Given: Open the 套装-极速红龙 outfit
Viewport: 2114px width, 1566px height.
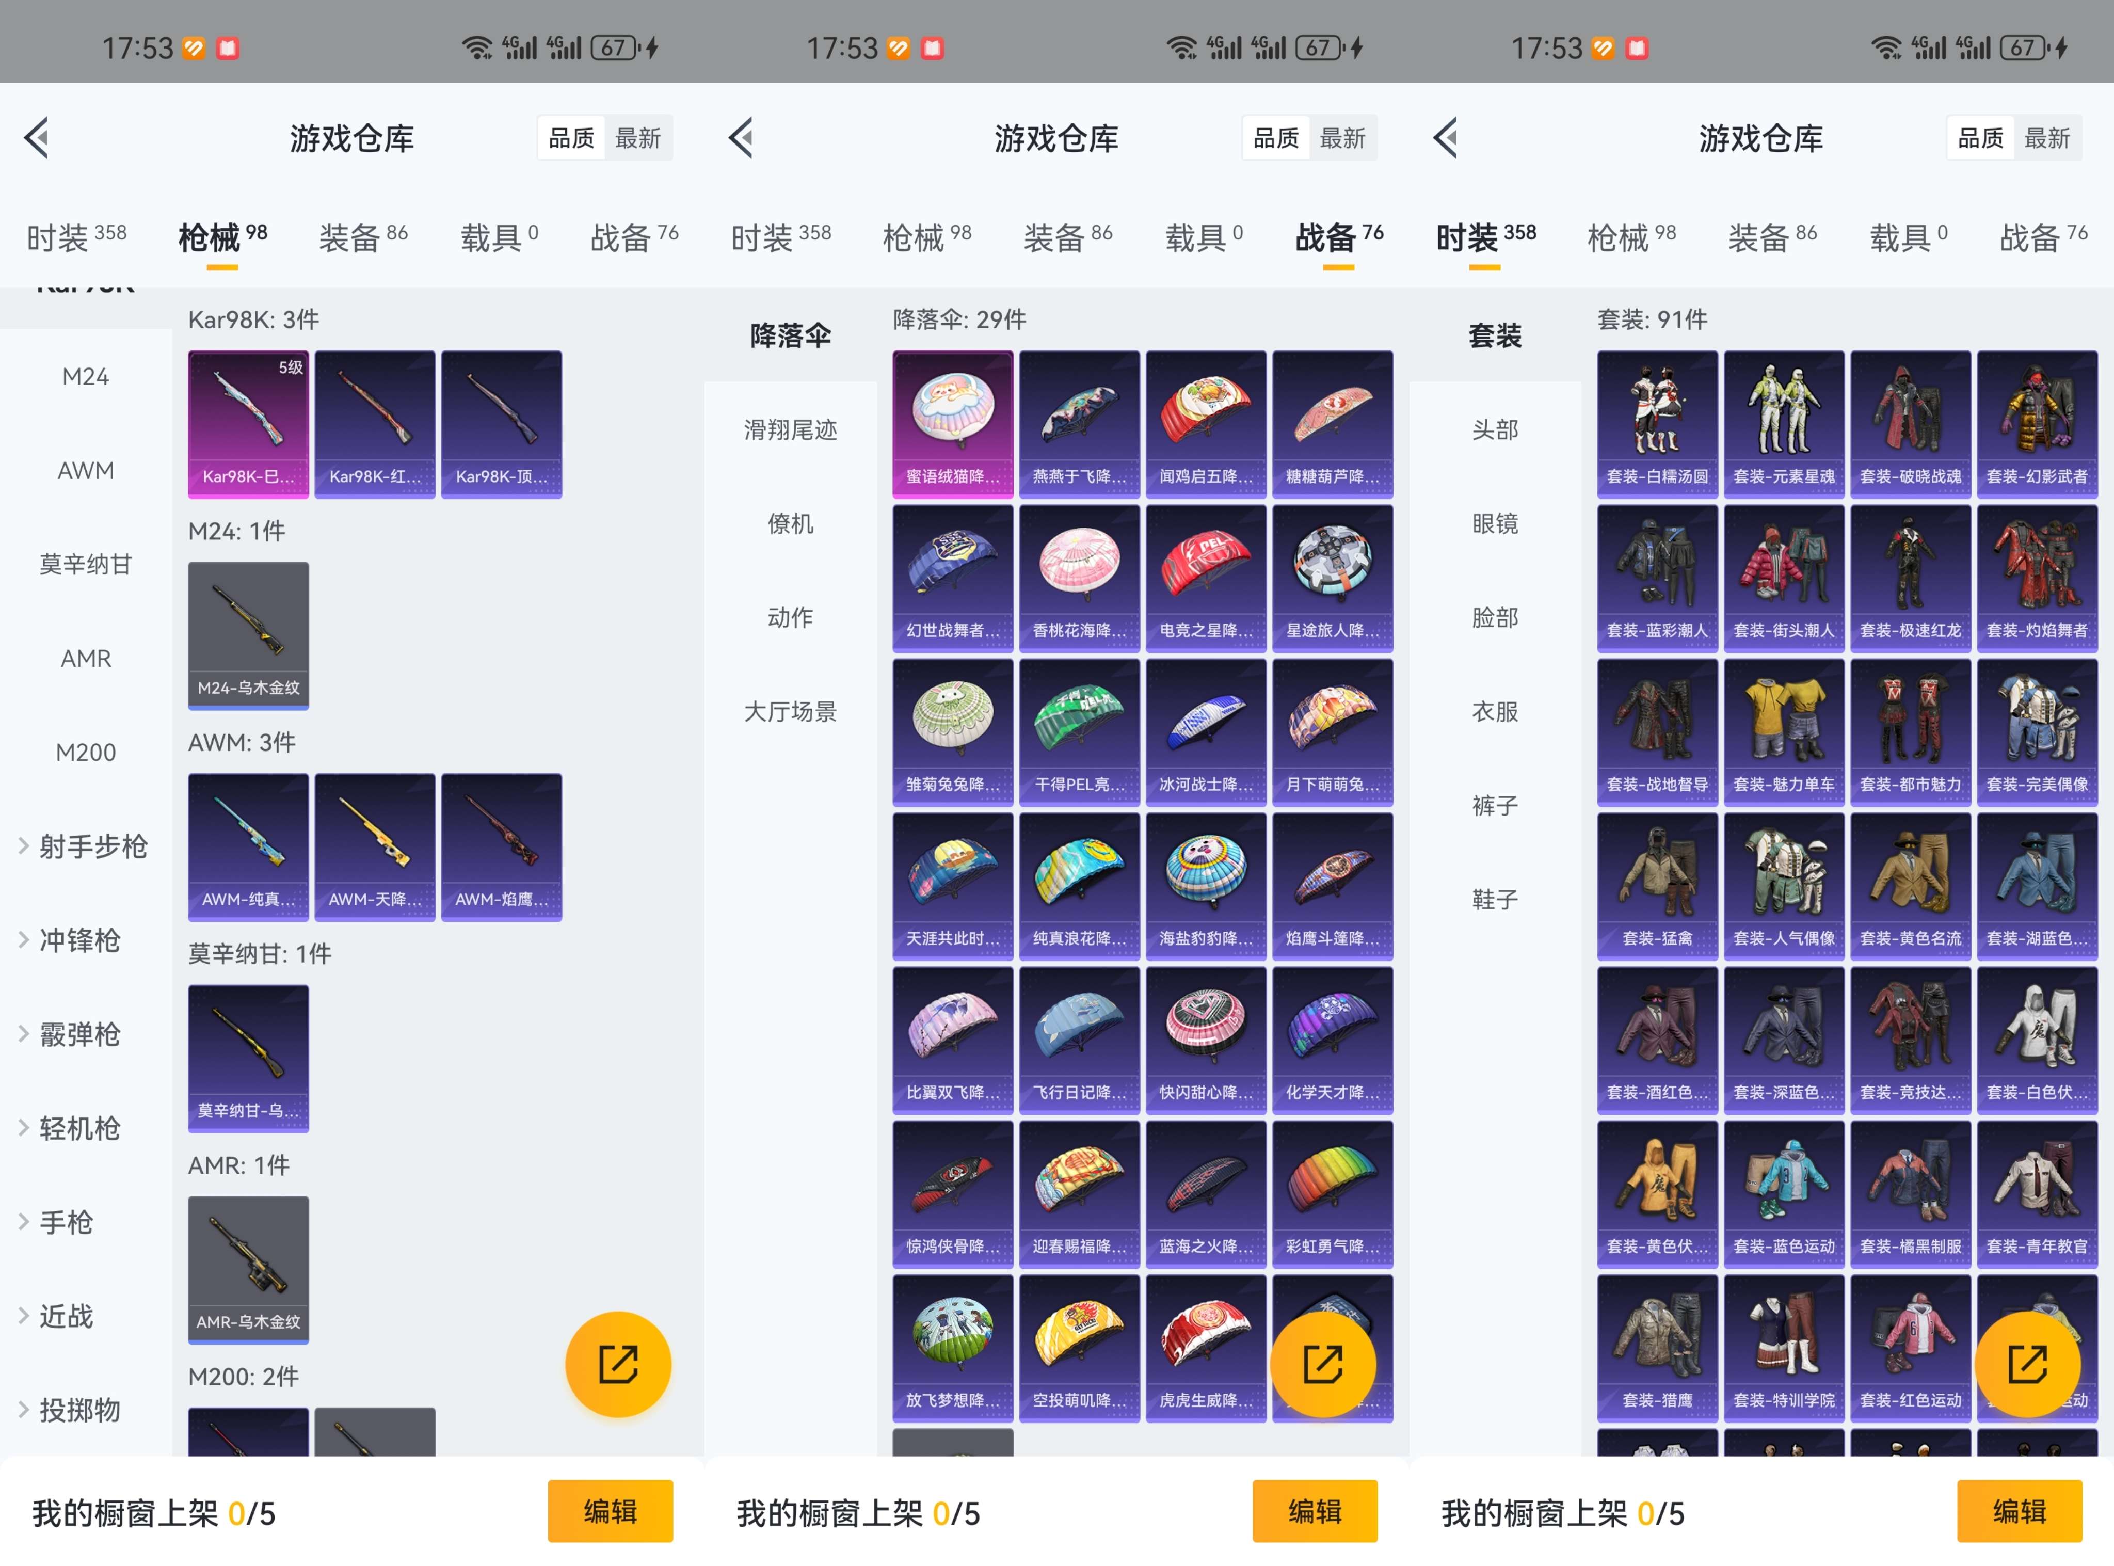Looking at the screenshot, I should 1910,578.
